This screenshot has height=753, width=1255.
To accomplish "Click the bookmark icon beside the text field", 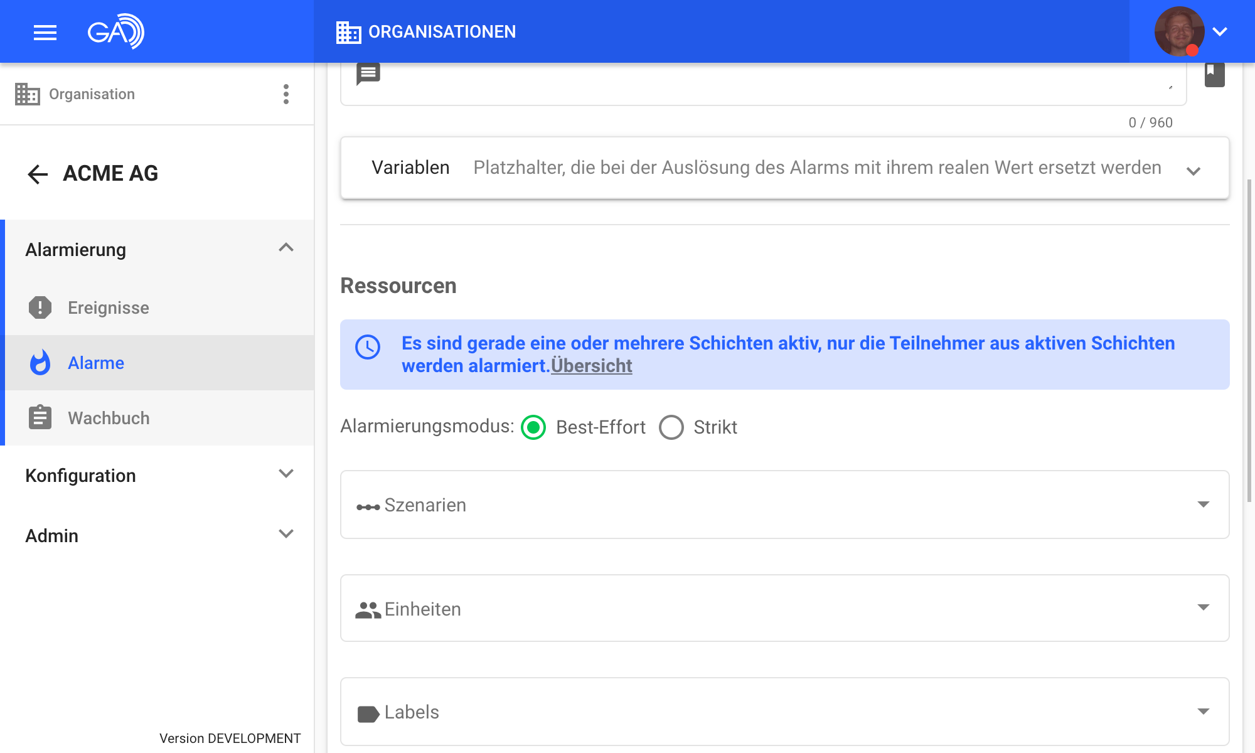I will (x=1214, y=75).
